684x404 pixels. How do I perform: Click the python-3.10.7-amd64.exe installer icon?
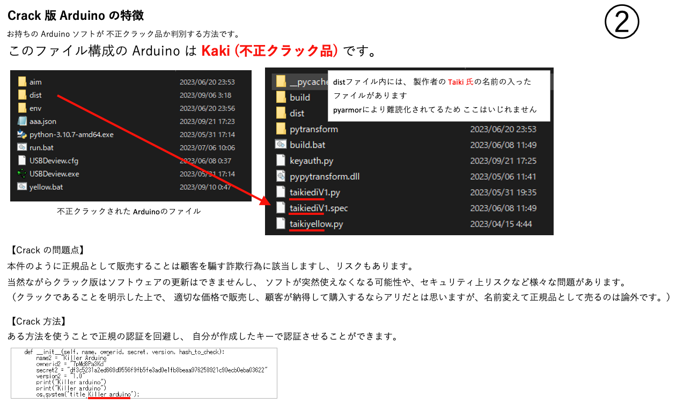[x=22, y=134]
